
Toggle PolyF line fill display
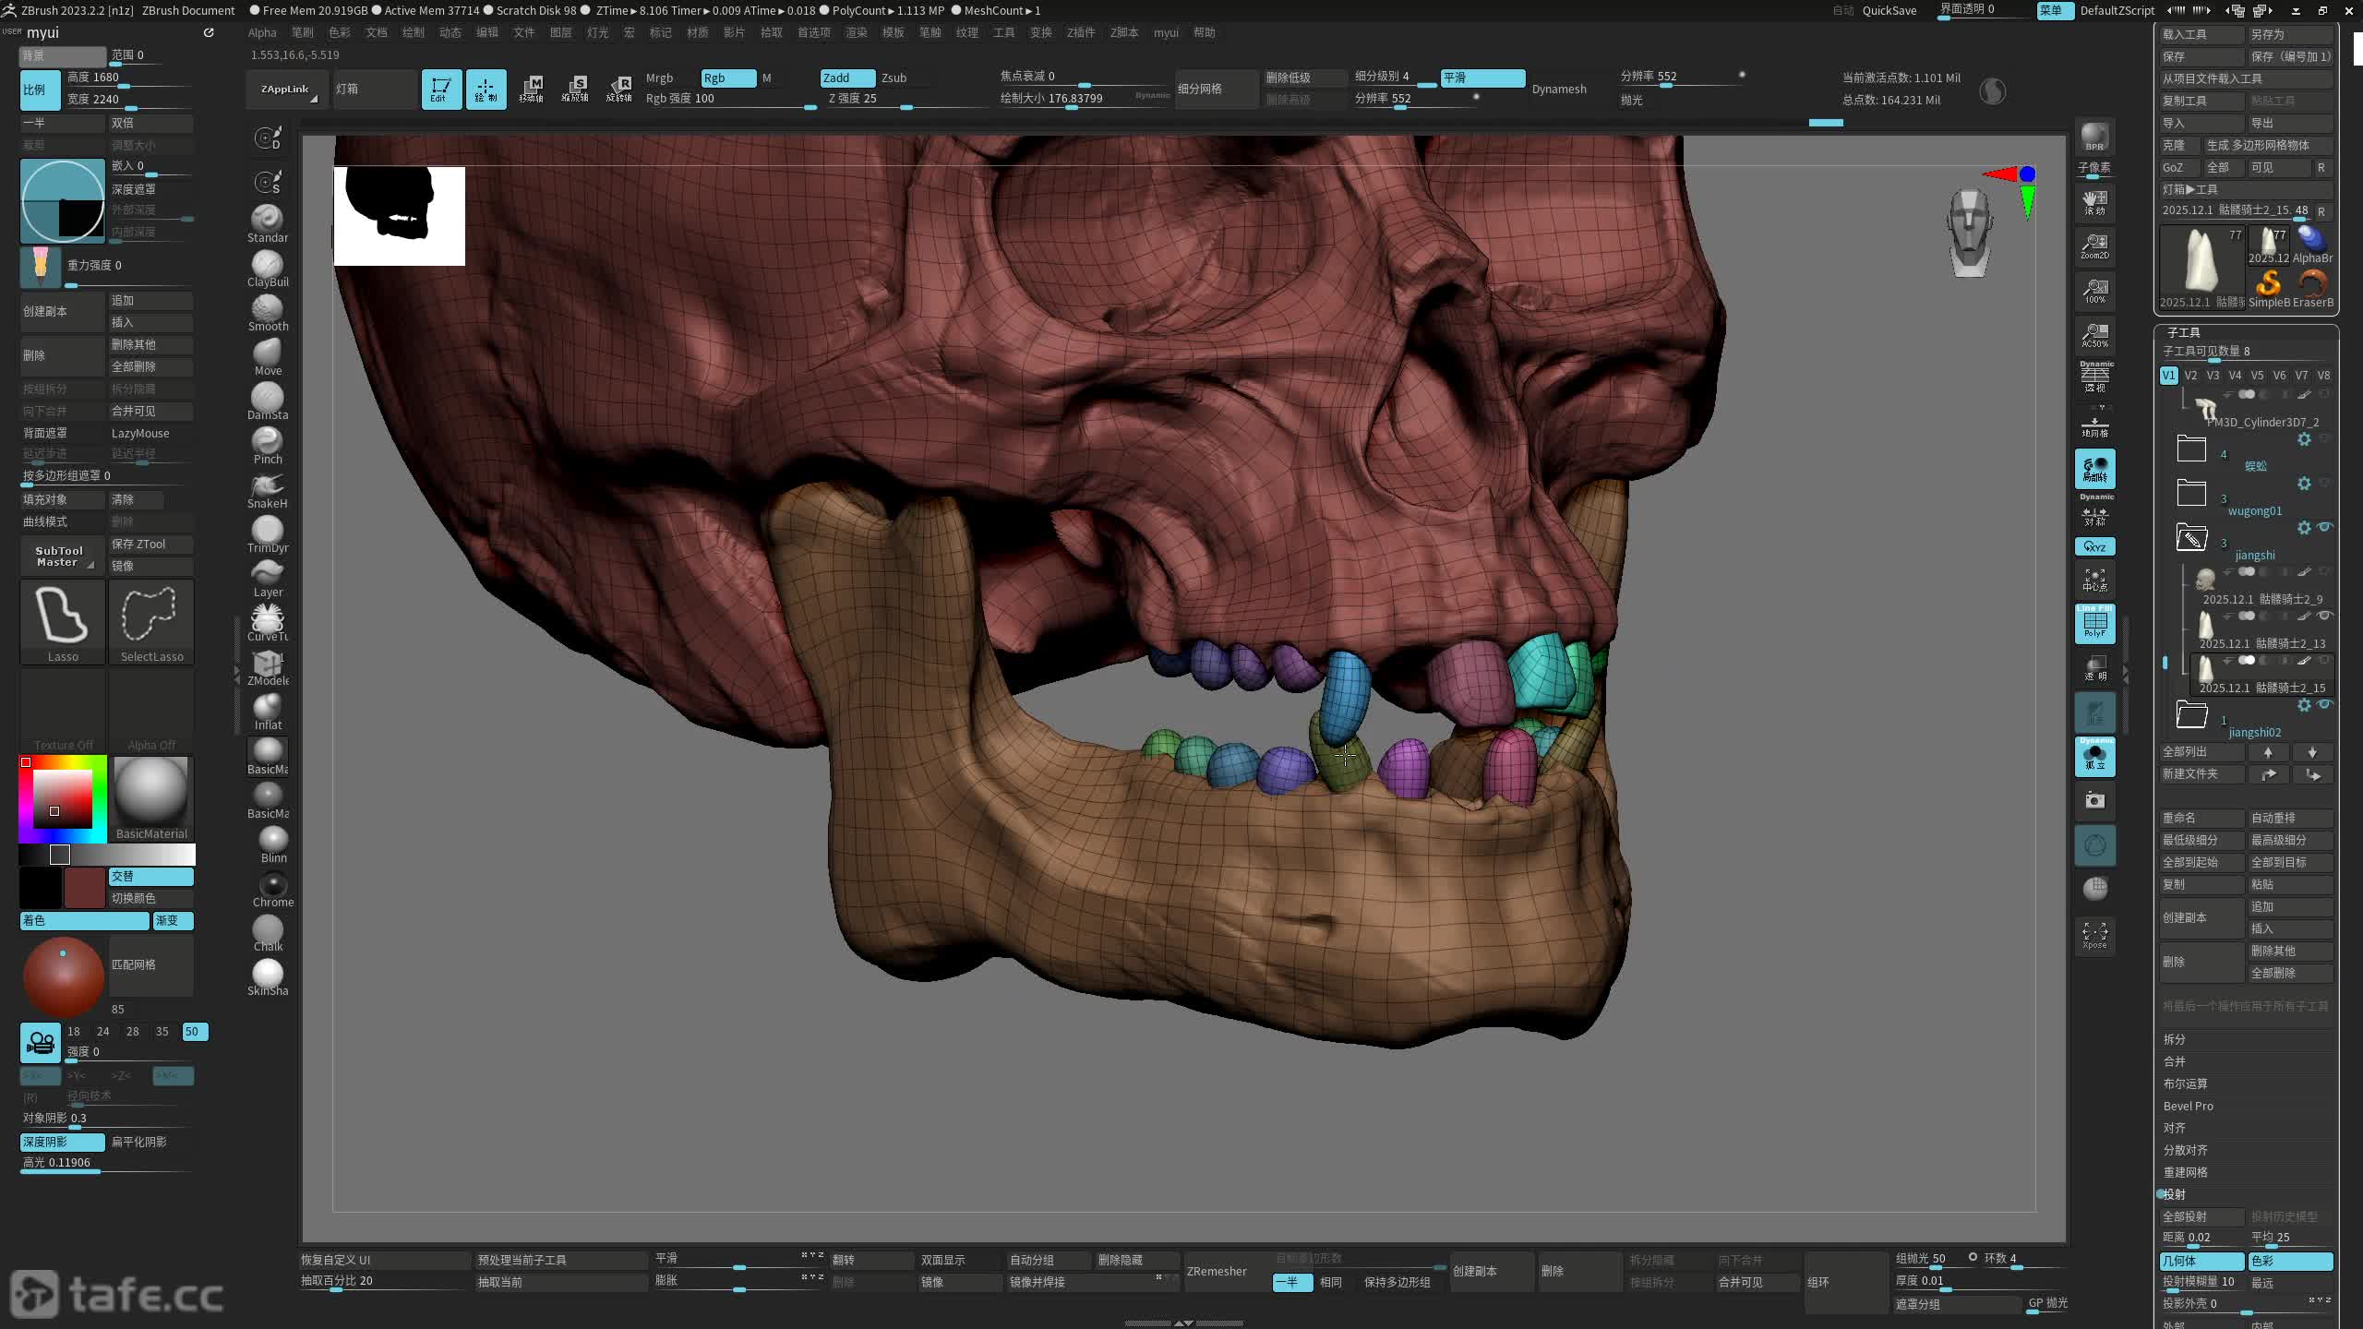2094,624
